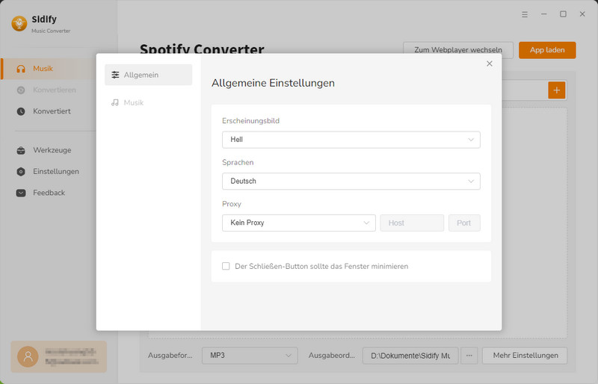
Task: Click the Sidify logo icon
Action: [x=19, y=24]
